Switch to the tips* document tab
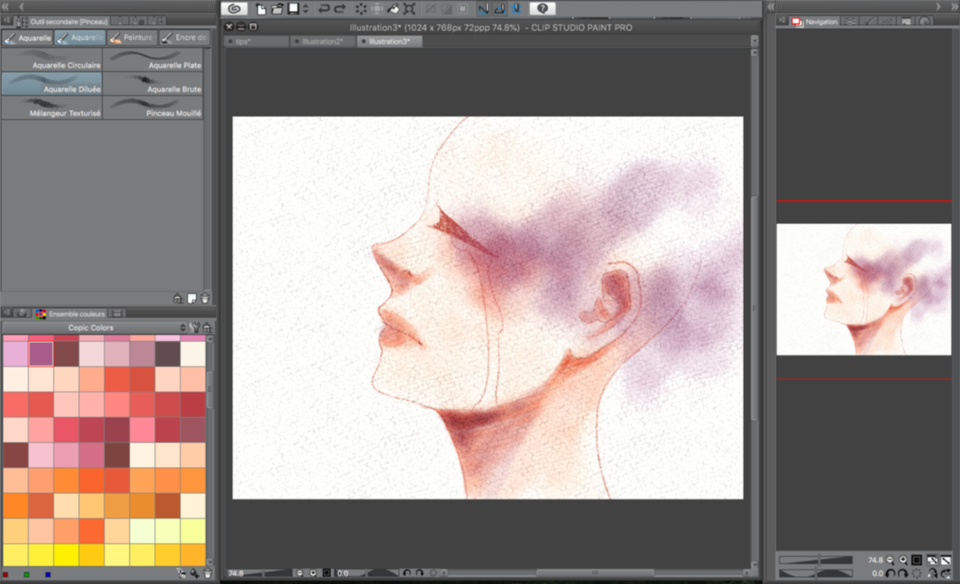 257,41
